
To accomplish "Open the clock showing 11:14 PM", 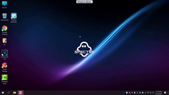I will tap(159, 93).
